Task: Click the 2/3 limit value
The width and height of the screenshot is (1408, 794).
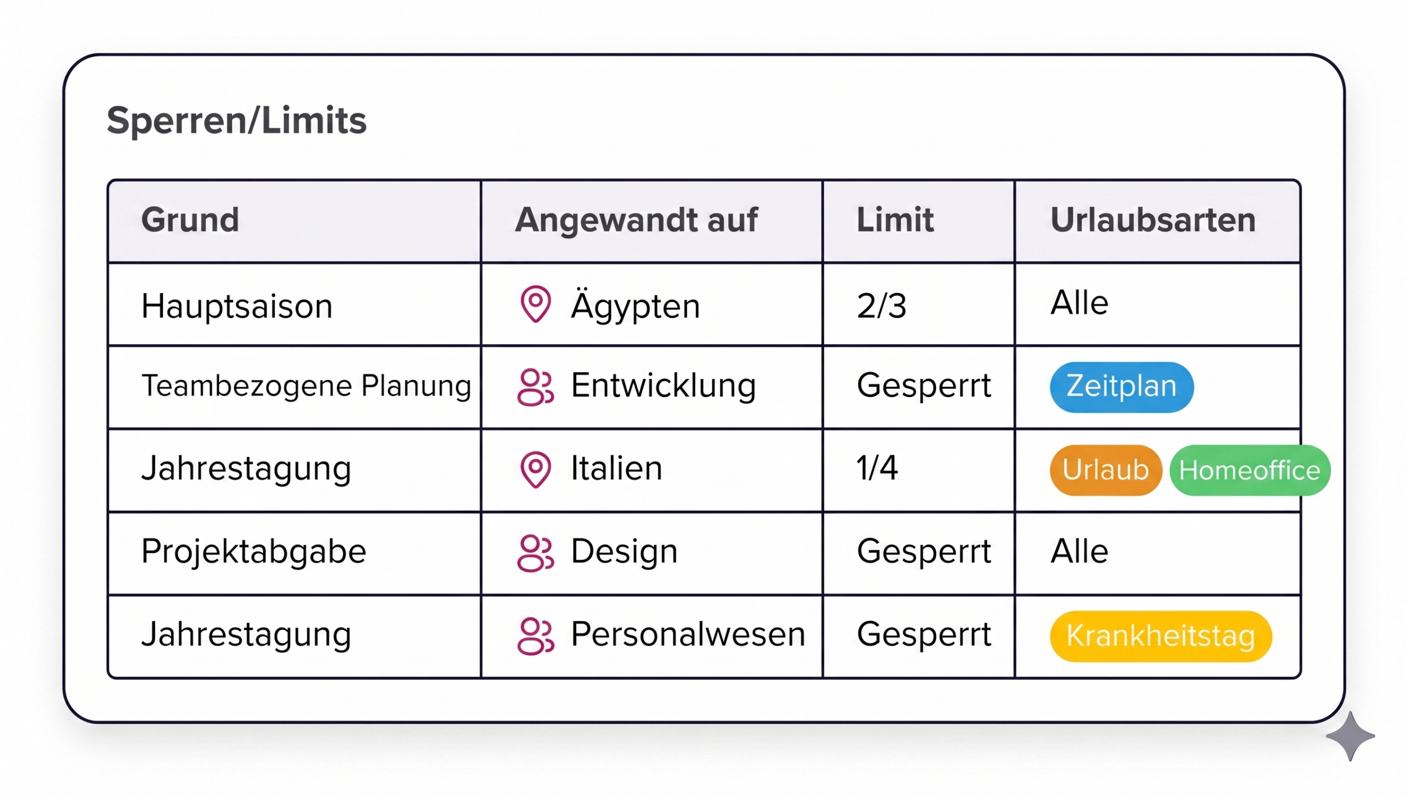Action: (881, 306)
